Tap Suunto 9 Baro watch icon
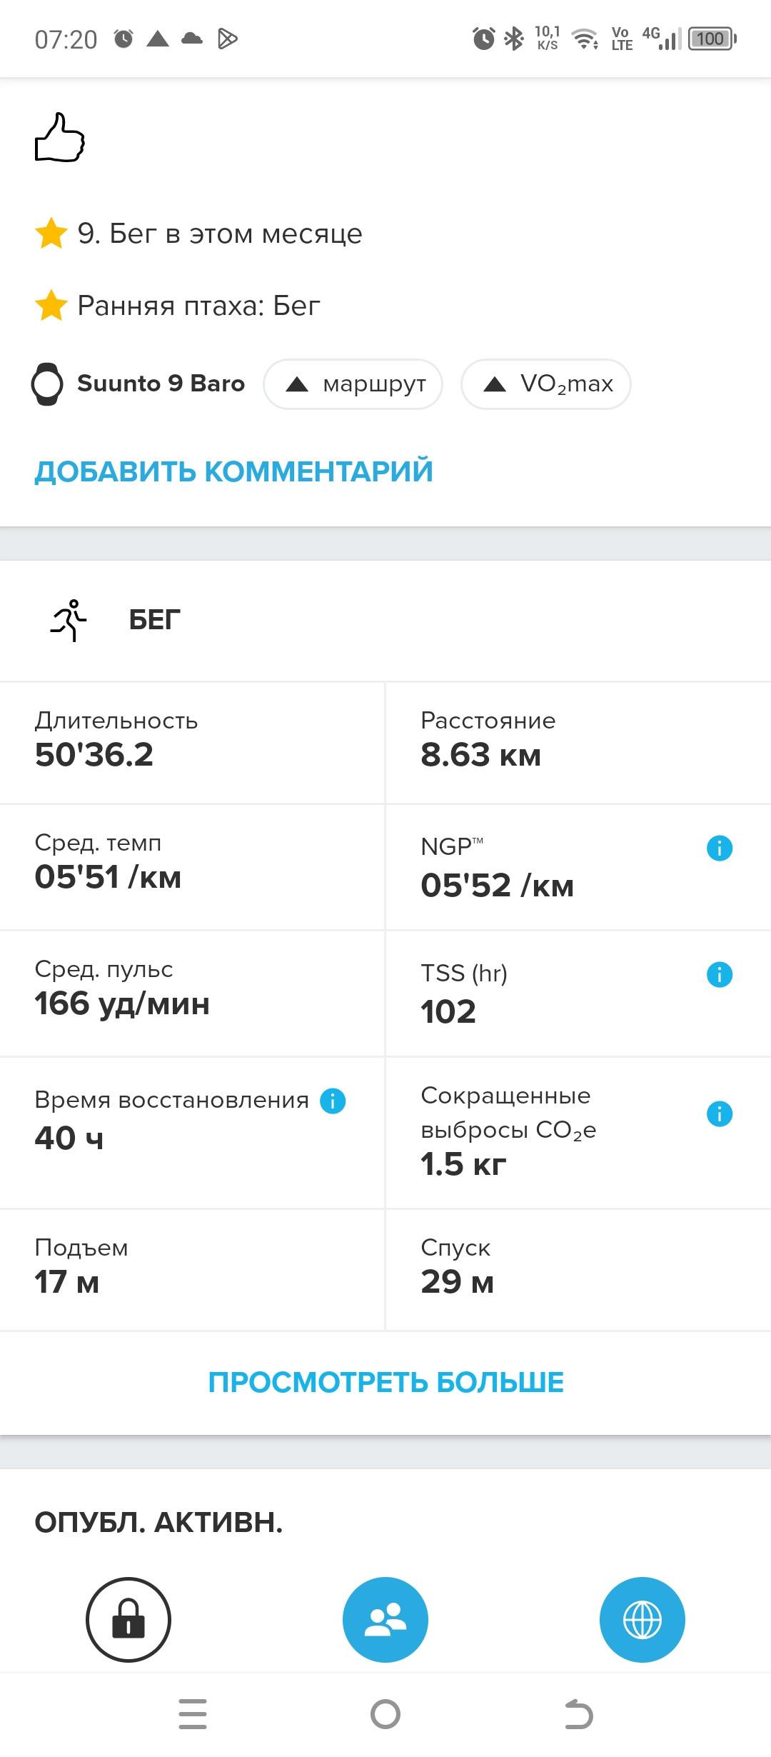 [x=47, y=384]
